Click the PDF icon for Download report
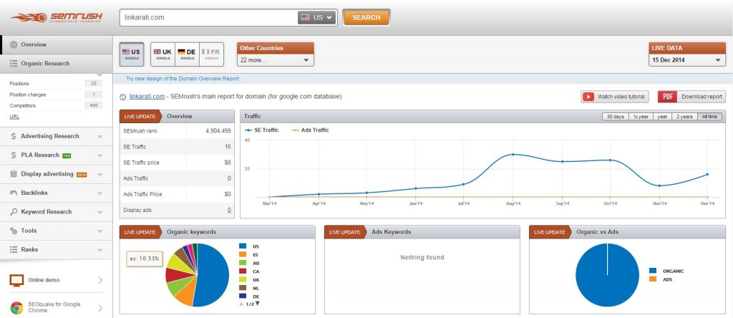 [667, 97]
